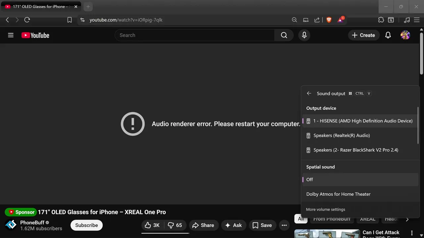
Task: Share this page icon in address bar
Action: (x=317, y=20)
